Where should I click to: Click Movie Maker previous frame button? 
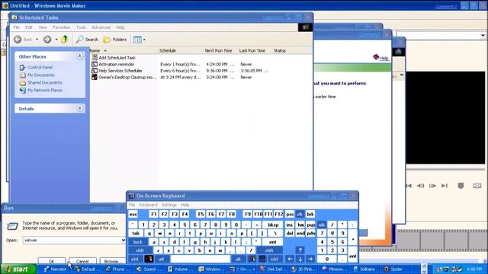420,186
